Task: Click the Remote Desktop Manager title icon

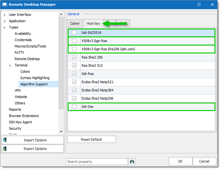Action: [5, 5]
